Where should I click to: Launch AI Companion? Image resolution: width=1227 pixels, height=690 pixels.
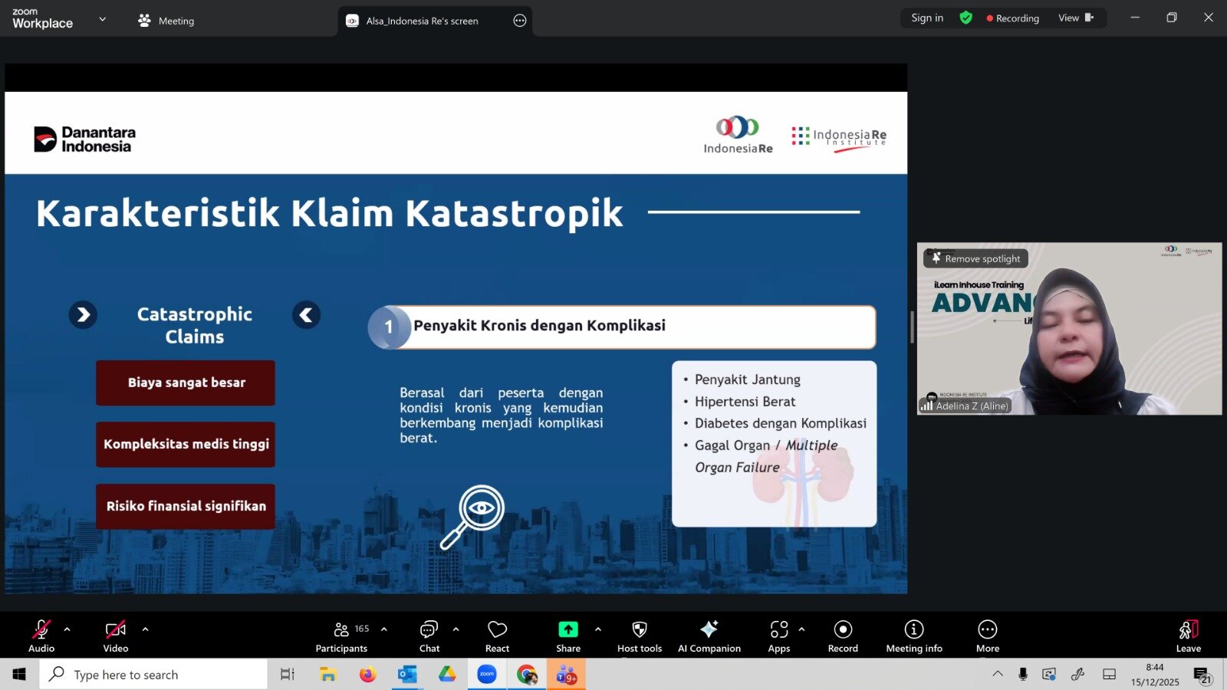[x=709, y=636]
